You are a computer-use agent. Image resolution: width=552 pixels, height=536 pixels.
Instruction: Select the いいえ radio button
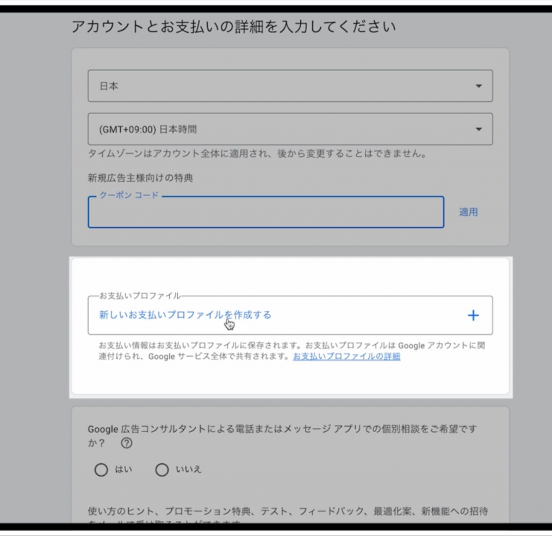tap(162, 470)
